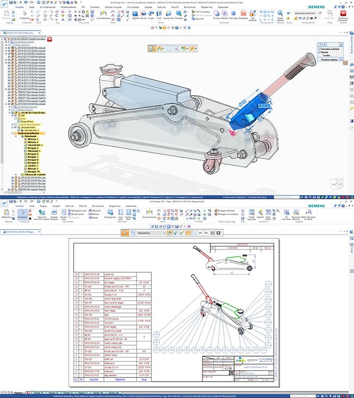Insert a Darabjegyzék parts list
The height and width of the screenshot is (398, 354).
(x=110, y=214)
